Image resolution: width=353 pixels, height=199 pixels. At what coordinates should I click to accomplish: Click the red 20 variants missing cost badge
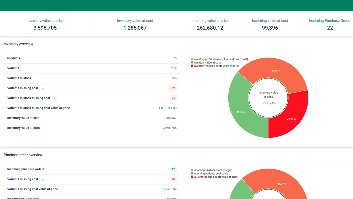(x=173, y=179)
